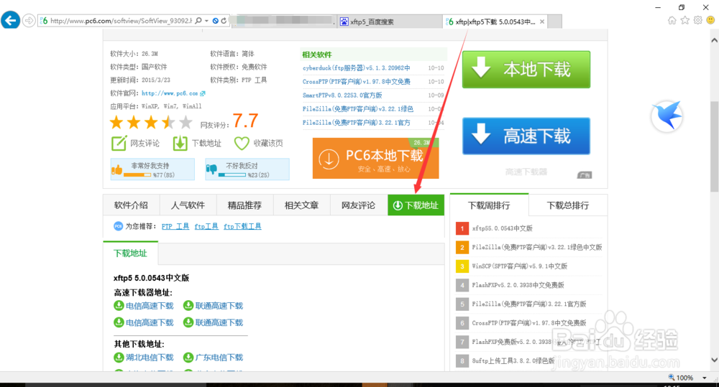
Task: Open the recommended ftp下载工具 link
Action: [242, 226]
